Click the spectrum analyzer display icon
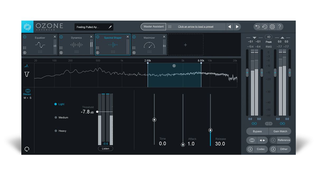Viewport: 317px width, 178px height. tap(27, 66)
